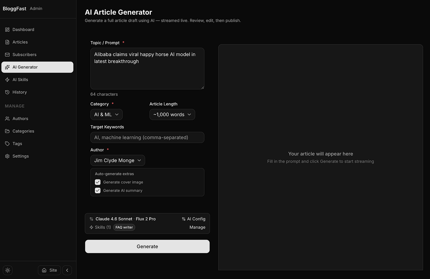Viewport: 430px width, 279px height.
Task: Navigate to the AI Generator section
Action: tap(25, 67)
